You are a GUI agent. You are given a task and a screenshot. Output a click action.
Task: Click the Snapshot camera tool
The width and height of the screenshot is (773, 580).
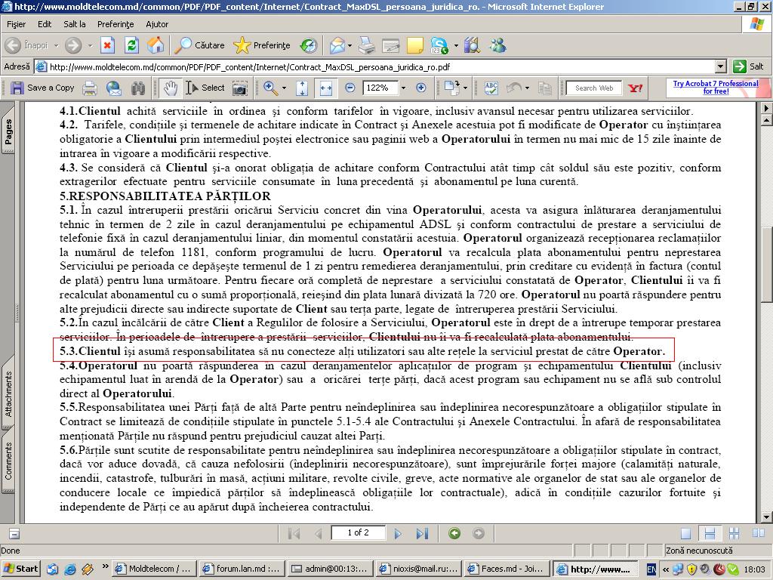(x=239, y=88)
